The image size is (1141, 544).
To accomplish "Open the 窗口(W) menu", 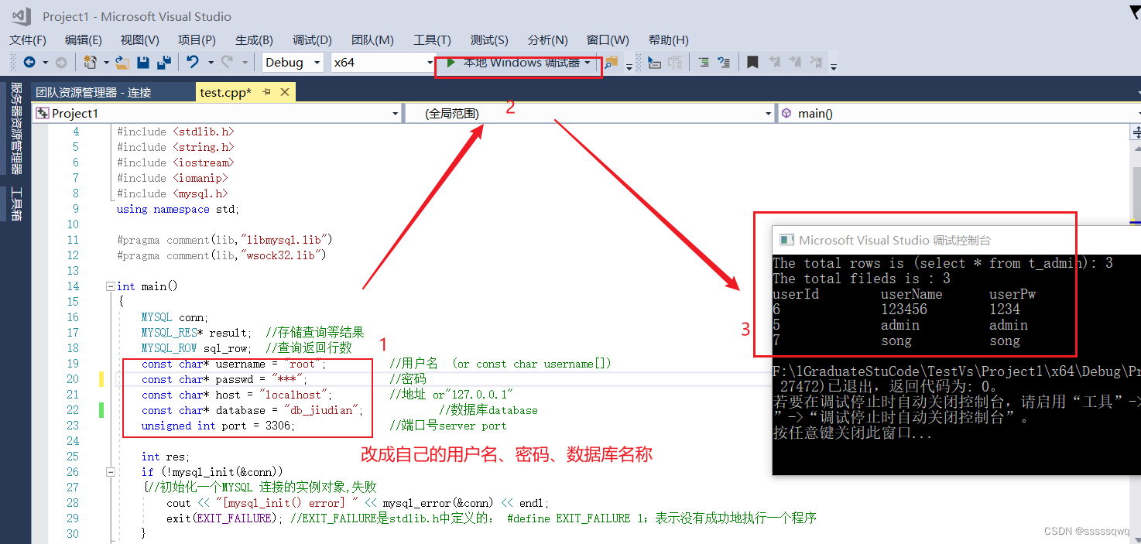I will click(x=608, y=40).
